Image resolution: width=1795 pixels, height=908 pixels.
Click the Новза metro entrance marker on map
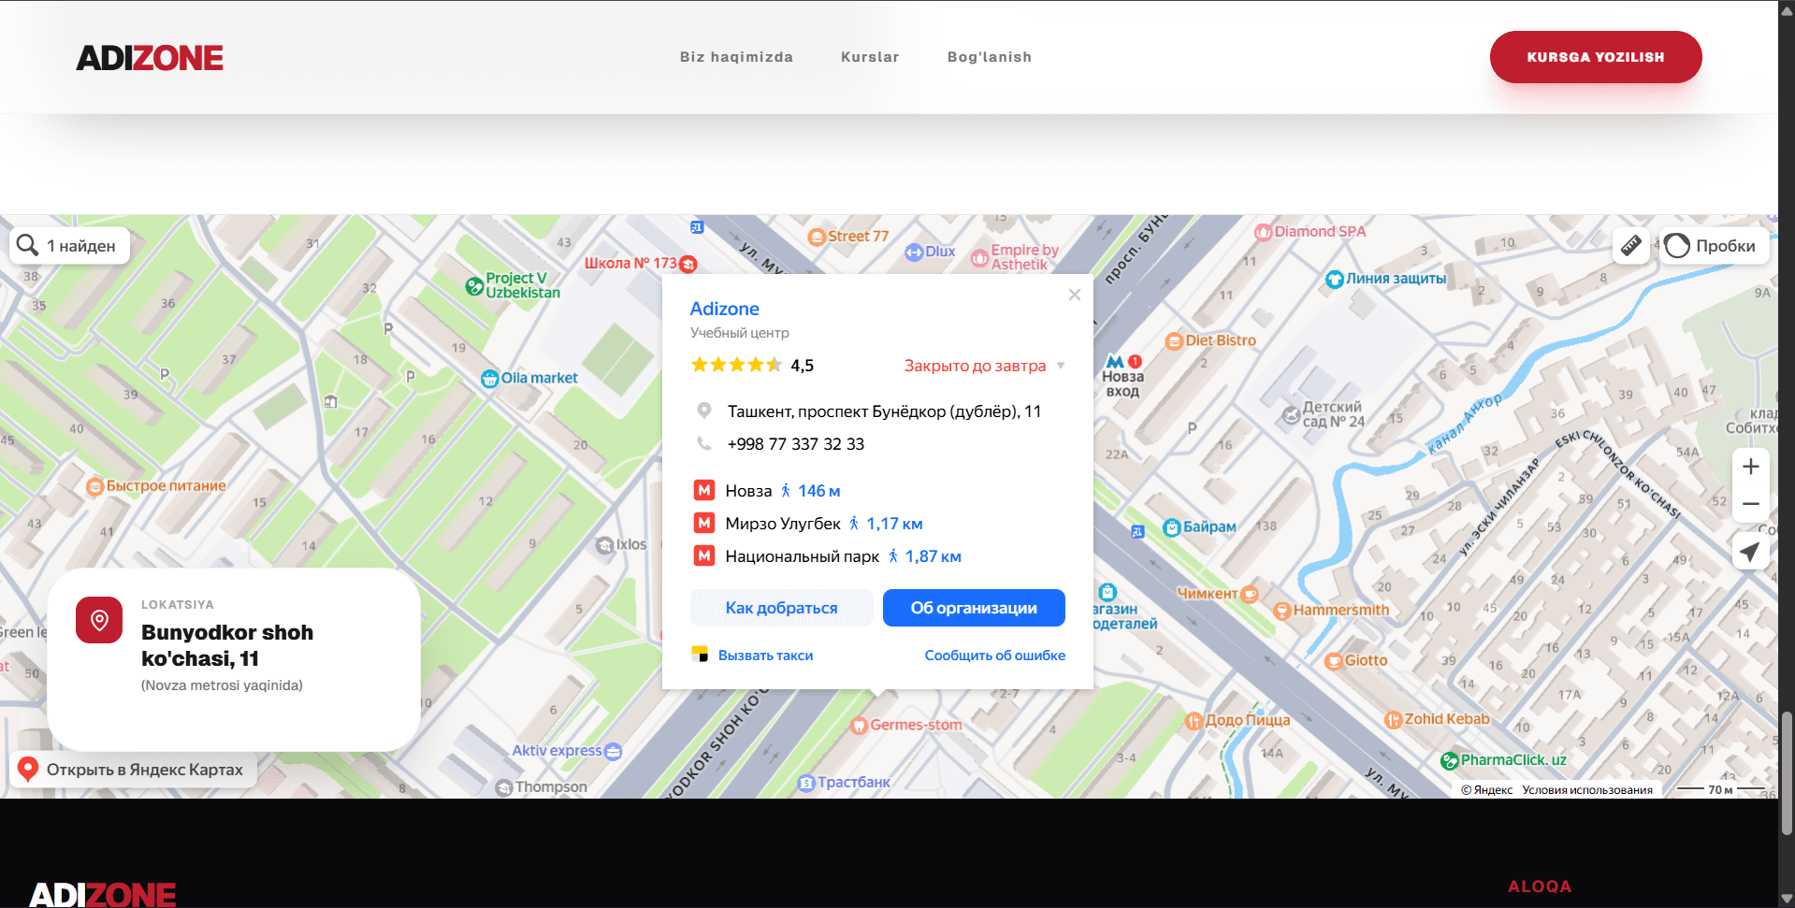point(1123,376)
